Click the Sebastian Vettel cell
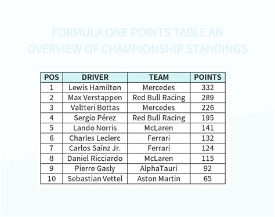The image size is (275, 217). click(95, 179)
